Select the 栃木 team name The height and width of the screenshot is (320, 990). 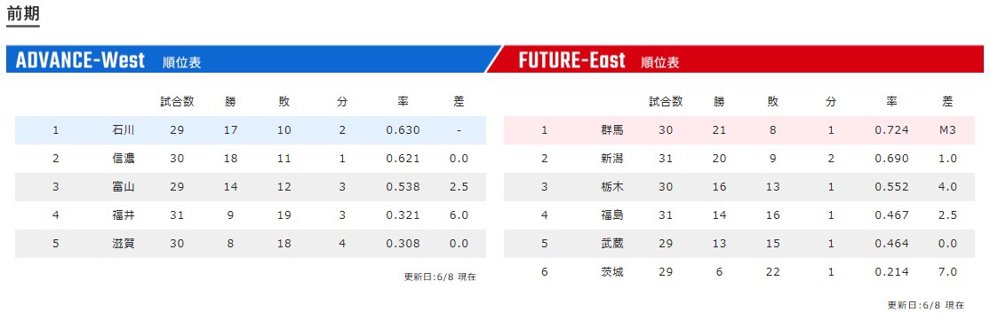611,187
